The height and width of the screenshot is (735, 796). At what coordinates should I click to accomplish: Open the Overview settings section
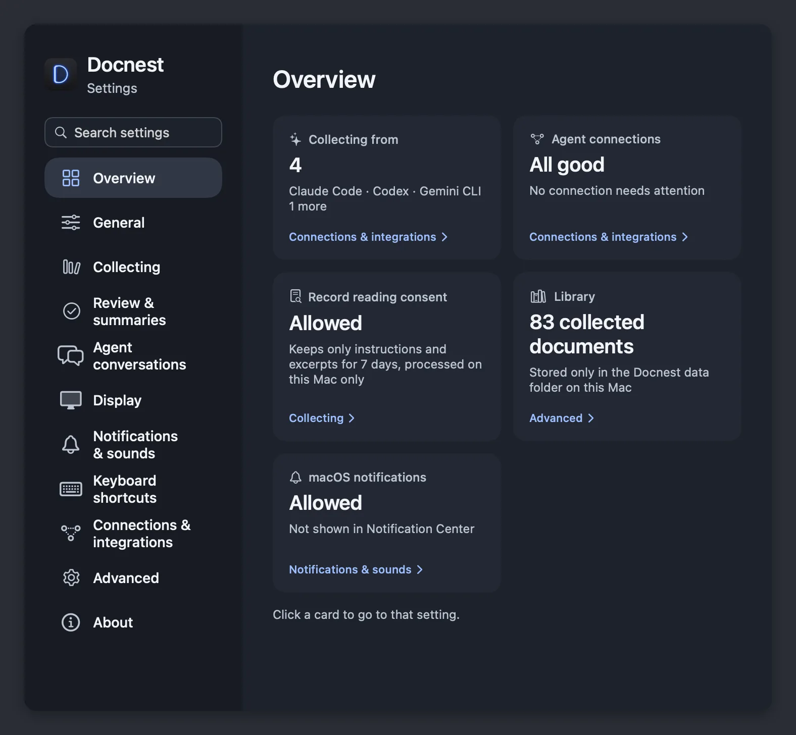[x=133, y=178]
